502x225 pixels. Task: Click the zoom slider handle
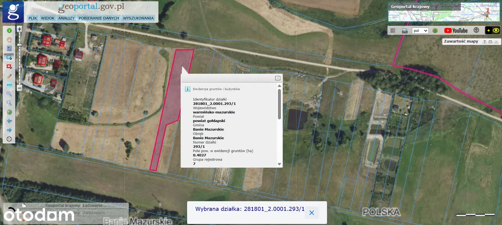[x=19, y=45]
